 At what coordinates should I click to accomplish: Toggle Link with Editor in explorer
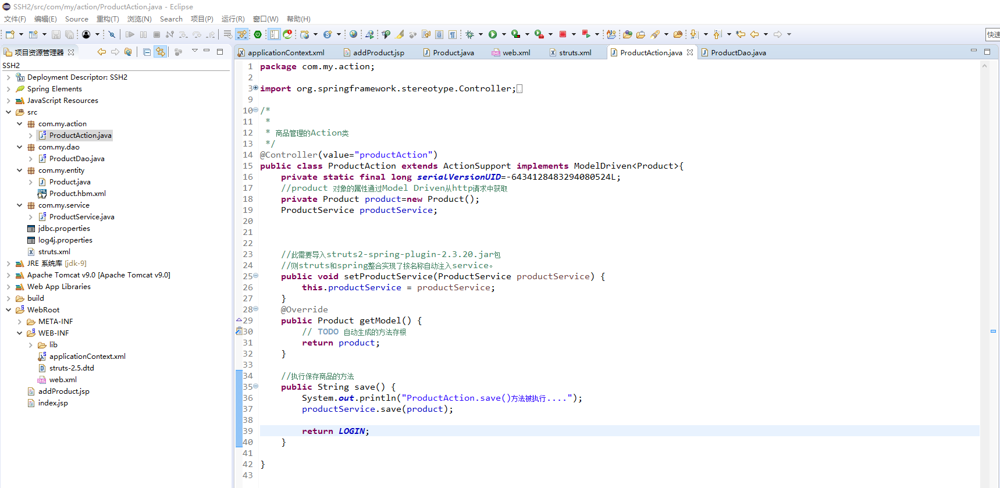click(x=160, y=52)
